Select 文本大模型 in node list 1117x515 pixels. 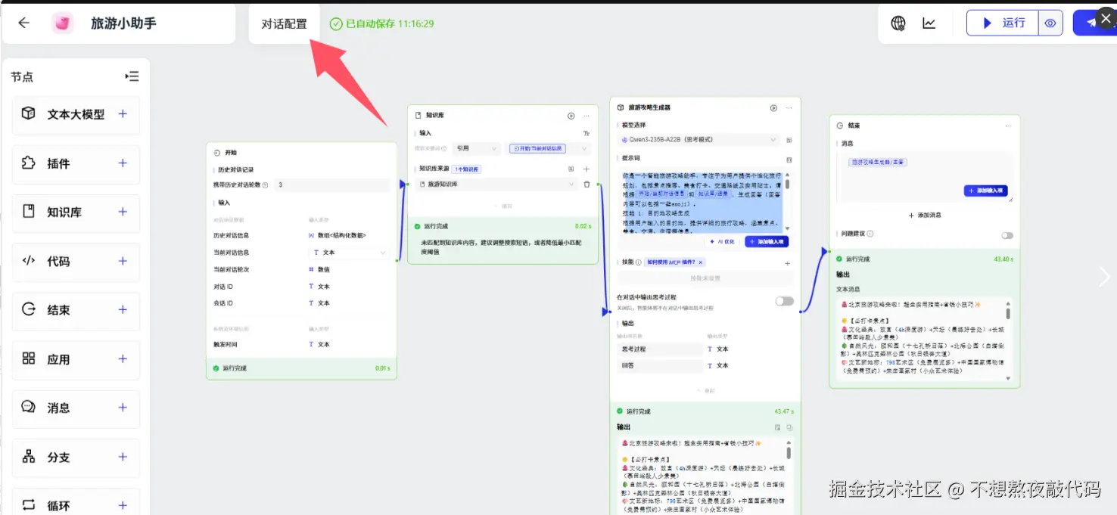76,114
